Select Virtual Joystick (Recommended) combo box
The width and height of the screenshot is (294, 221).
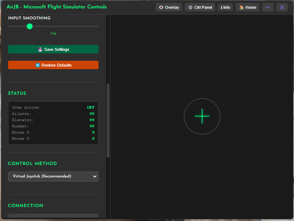53,176
